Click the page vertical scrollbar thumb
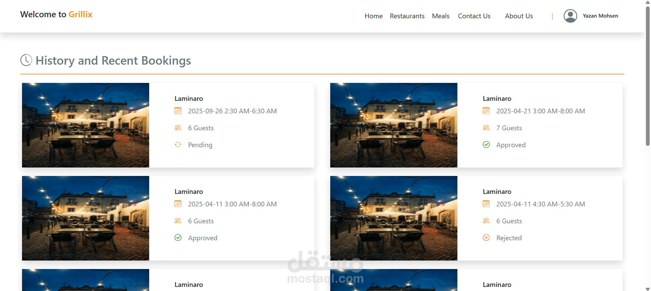Viewport: 651px width, 291px height. click(648, 76)
